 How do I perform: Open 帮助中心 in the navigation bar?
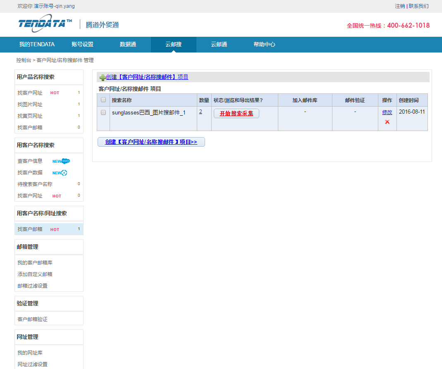tap(264, 45)
